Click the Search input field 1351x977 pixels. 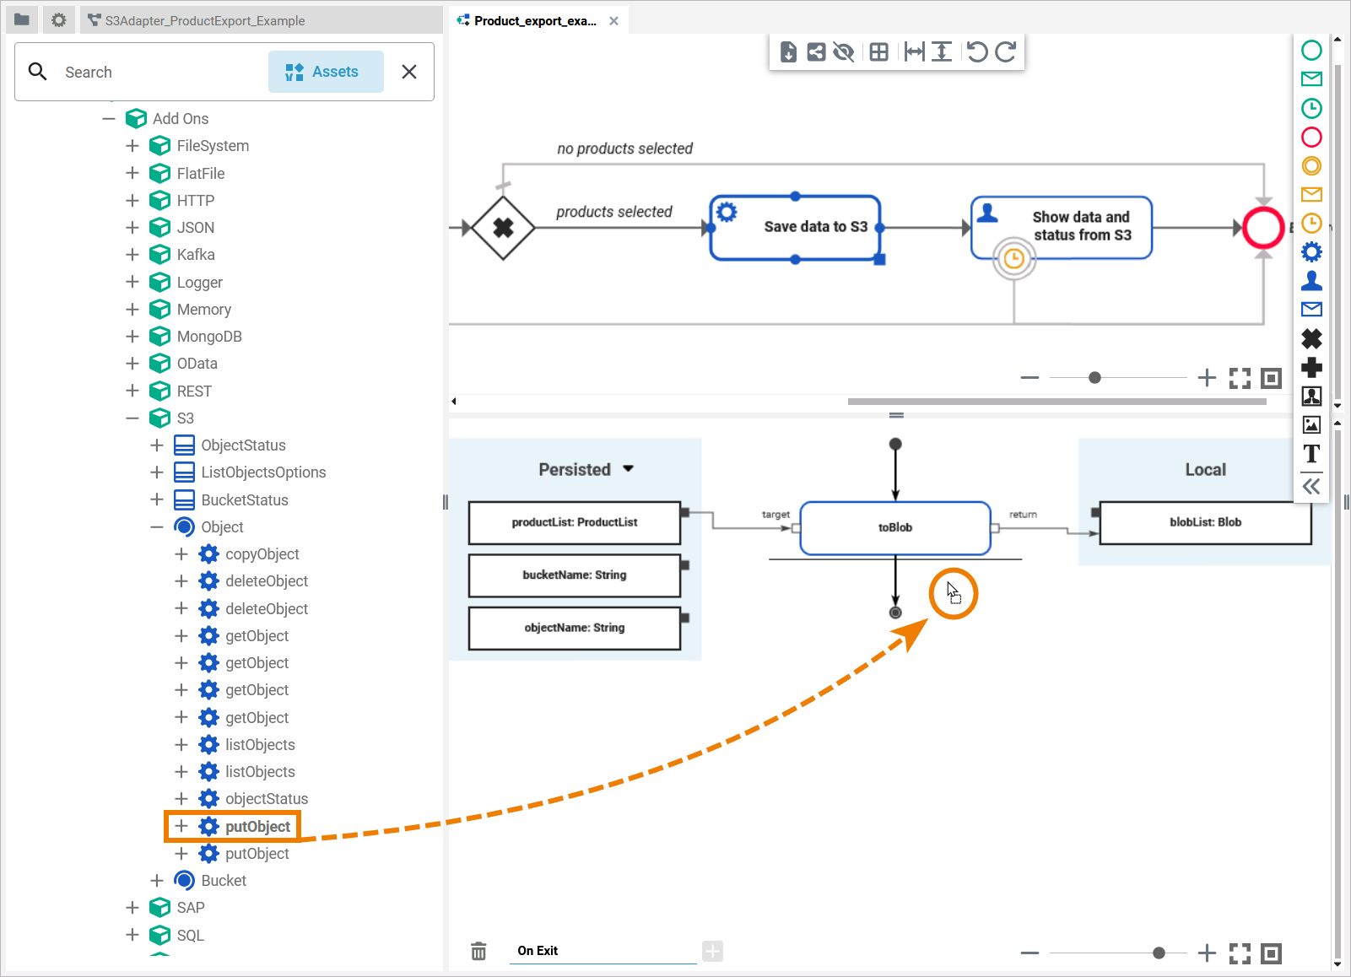tap(160, 73)
